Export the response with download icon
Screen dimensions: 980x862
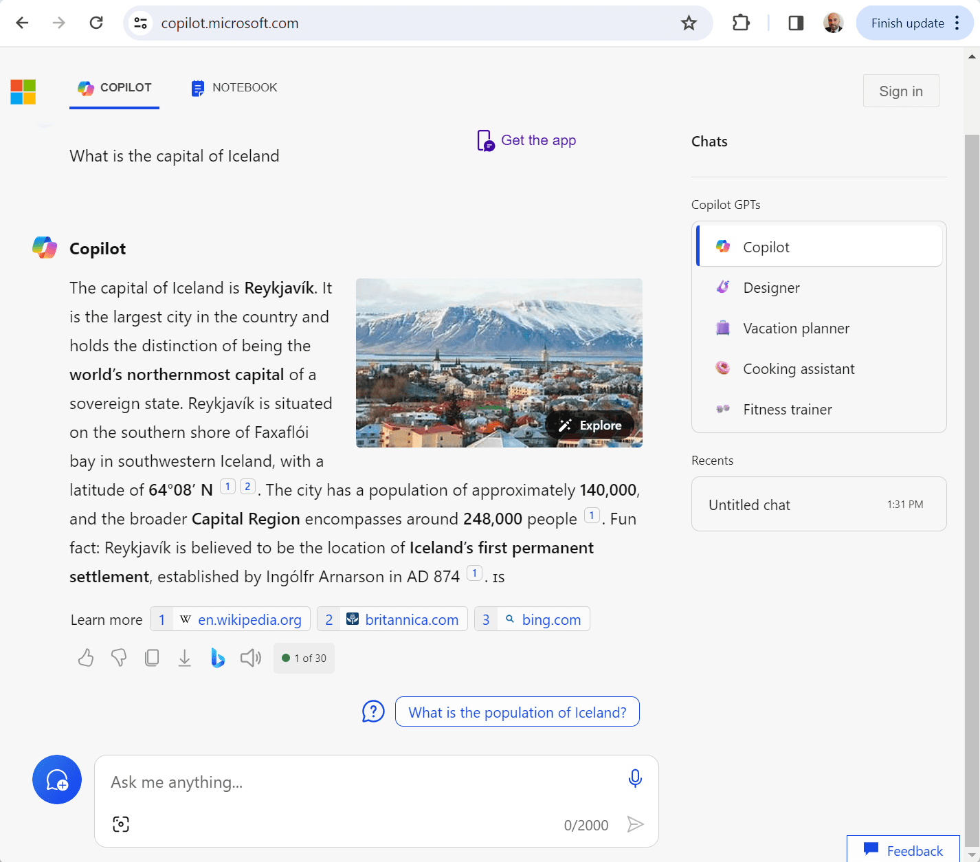[x=185, y=658]
